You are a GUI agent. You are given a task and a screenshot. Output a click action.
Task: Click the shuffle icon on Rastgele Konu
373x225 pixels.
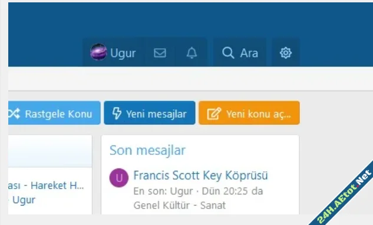[14, 114]
